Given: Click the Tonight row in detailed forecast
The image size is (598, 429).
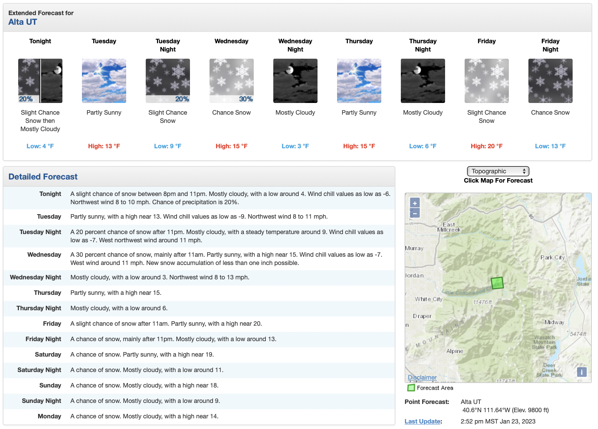Looking at the screenshot, I should pos(199,198).
